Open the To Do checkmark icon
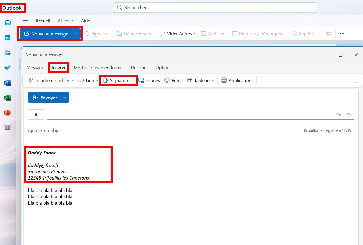The width and height of the screenshot is (363, 245). 8,68
